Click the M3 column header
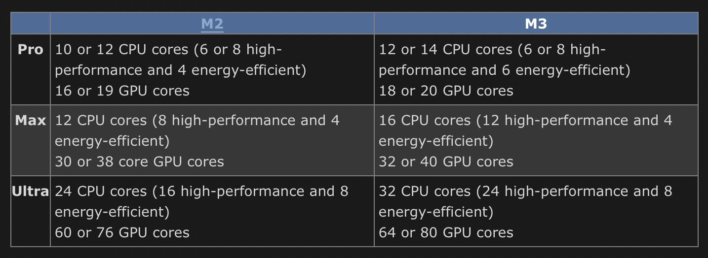 click(x=536, y=24)
